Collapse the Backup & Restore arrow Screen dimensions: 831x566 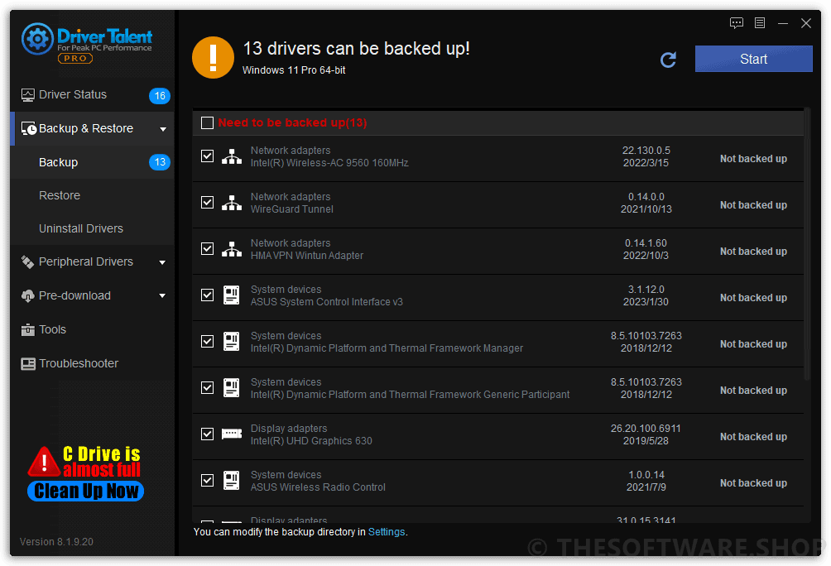[163, 129]
